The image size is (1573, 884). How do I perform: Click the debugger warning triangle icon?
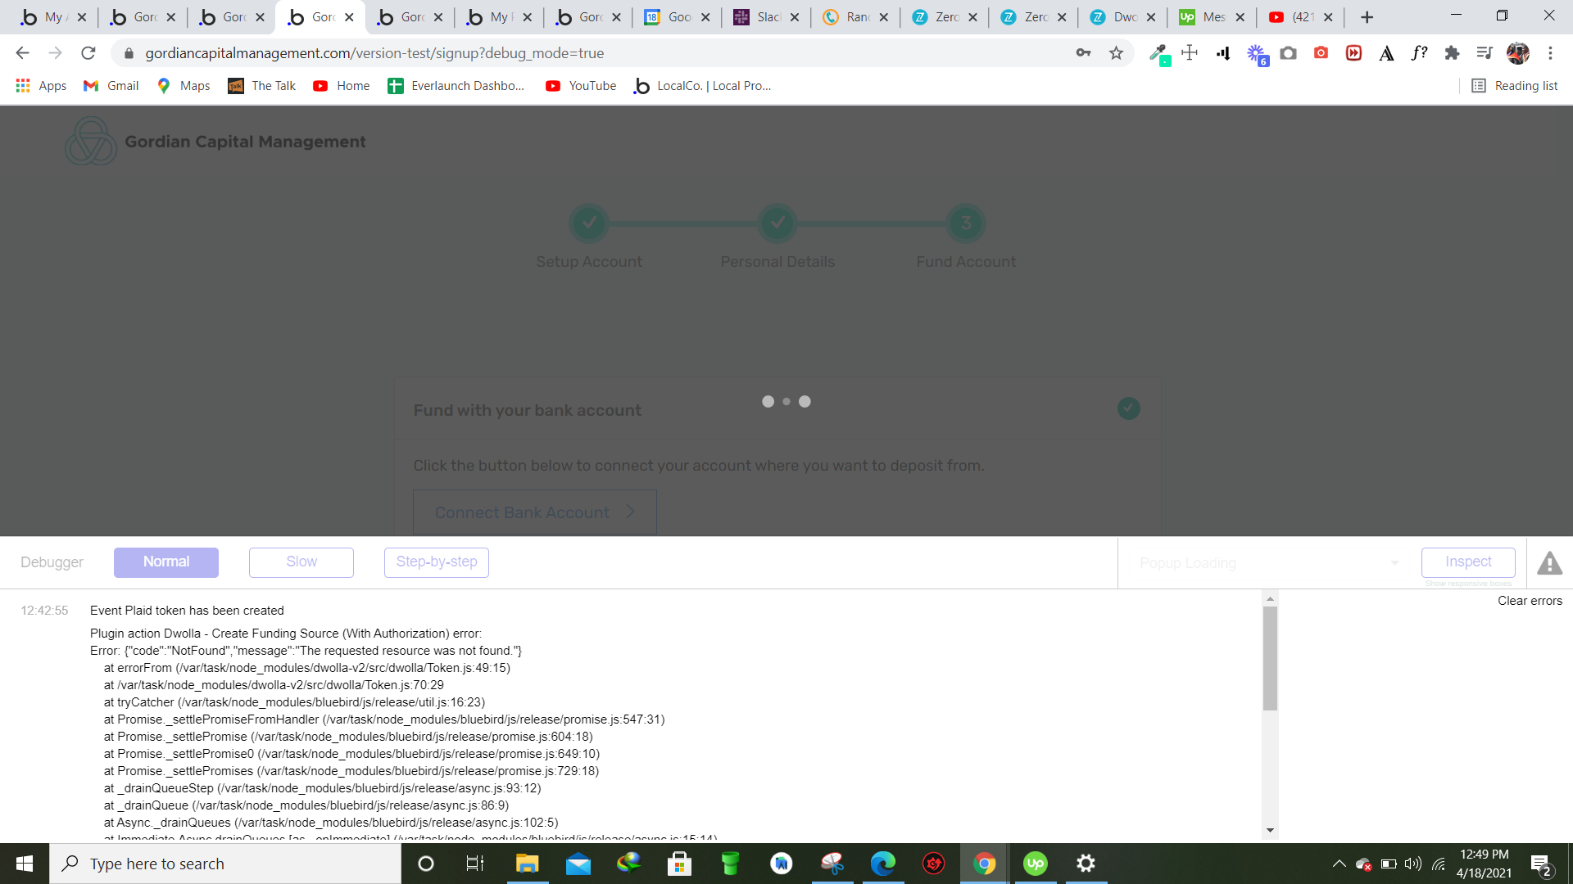click(1549, 563)
